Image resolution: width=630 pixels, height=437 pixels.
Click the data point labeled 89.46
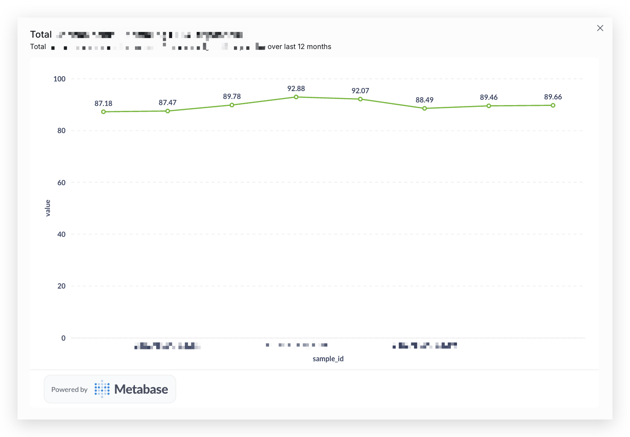point(488,106)
